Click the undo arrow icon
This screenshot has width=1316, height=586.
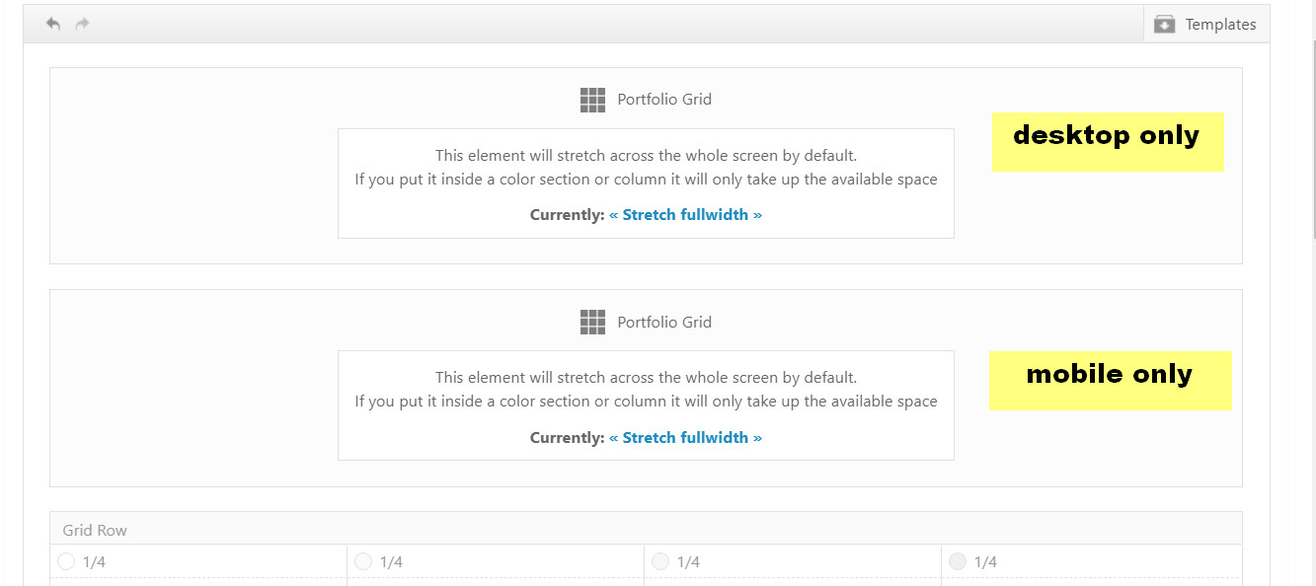coord(53,24)
